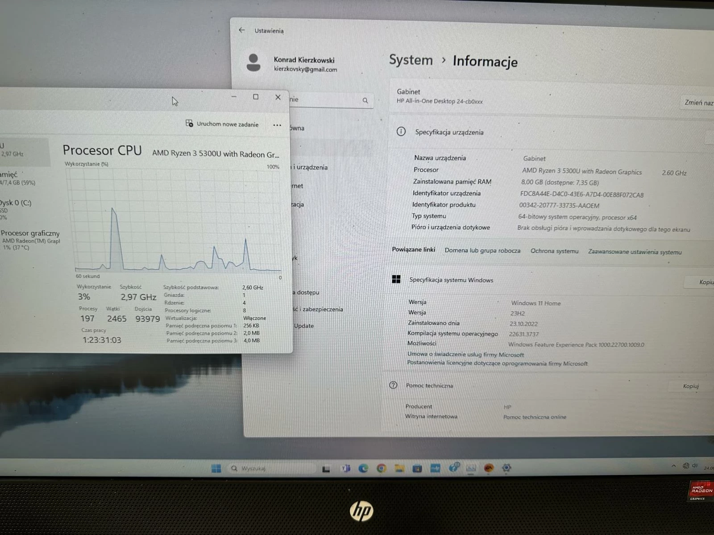714x535 pixels.
Task: Expand hidden system tray icons chevron
Action: [x=673, y=466]
